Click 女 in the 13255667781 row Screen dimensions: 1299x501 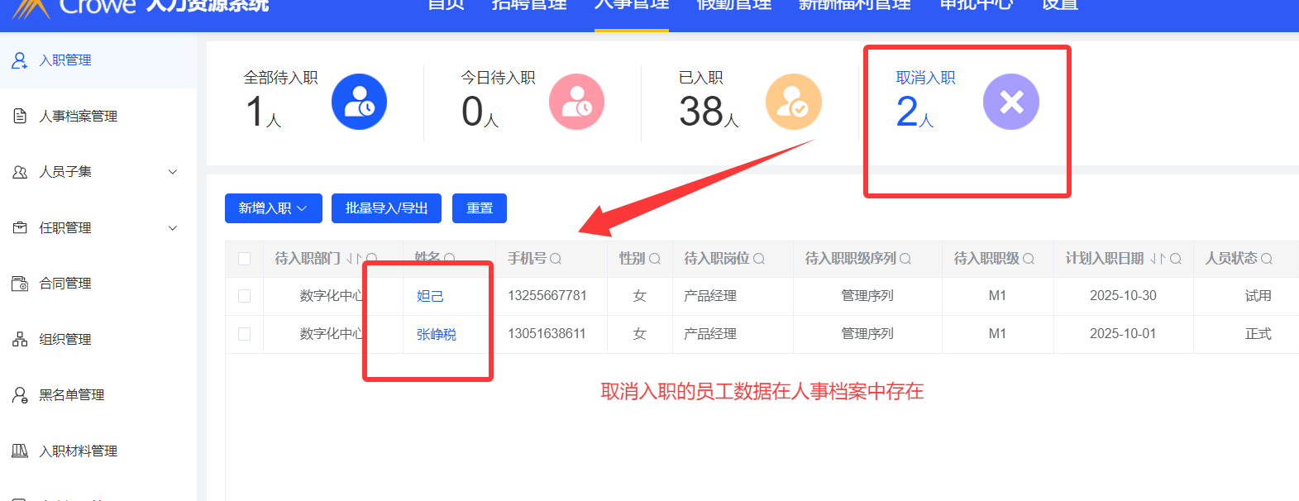(x=639, y=296)
